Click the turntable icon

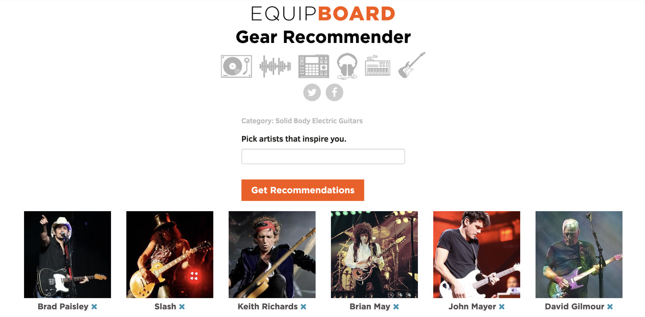click(x=236, y=66)
